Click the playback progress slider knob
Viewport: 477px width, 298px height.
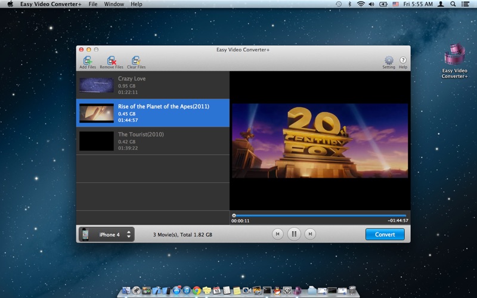click(x=234, y=215)
